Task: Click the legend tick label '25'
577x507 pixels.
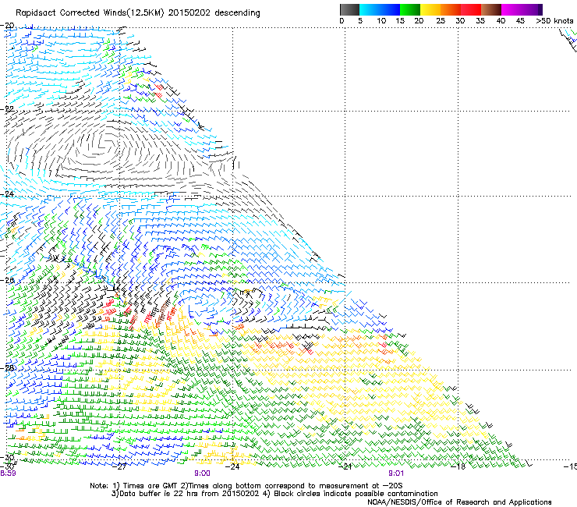Action: pyautogui.click(x=441, y=21)
